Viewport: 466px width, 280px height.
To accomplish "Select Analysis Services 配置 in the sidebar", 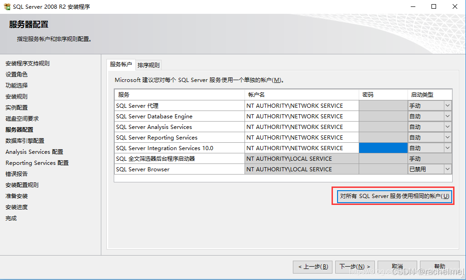I will tap(34, 152).
